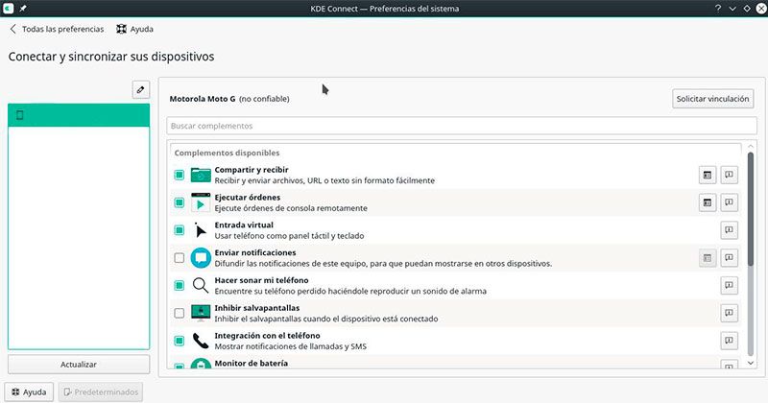Click title bar question mark help icon
This screenshot has width=768, height=403.
718,9
